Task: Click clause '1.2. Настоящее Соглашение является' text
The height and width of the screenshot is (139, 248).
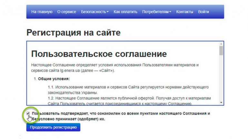Action: point(129,101)
